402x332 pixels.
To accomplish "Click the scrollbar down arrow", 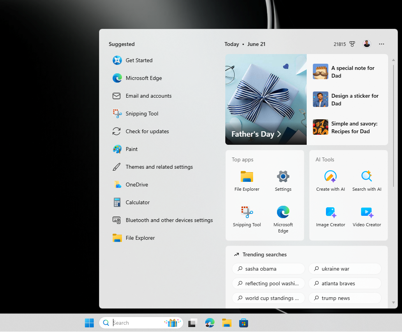I will coord(393,303).
